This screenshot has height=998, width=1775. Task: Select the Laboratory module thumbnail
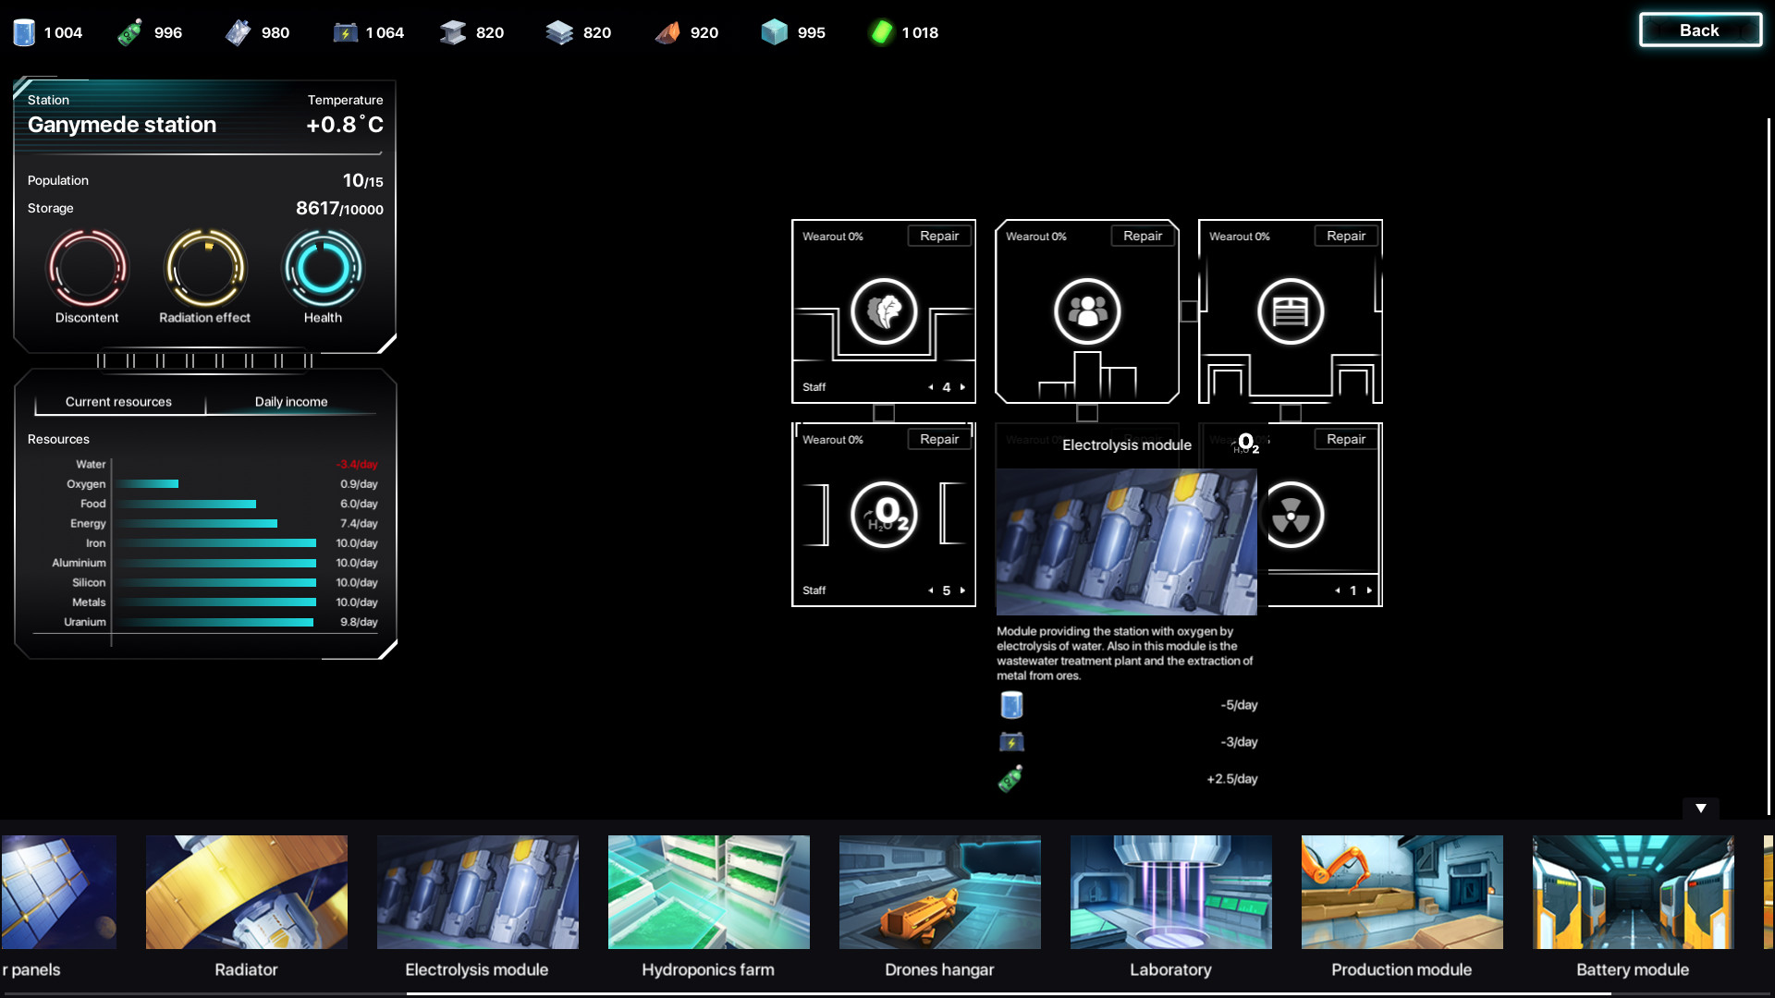[1170, 892]
